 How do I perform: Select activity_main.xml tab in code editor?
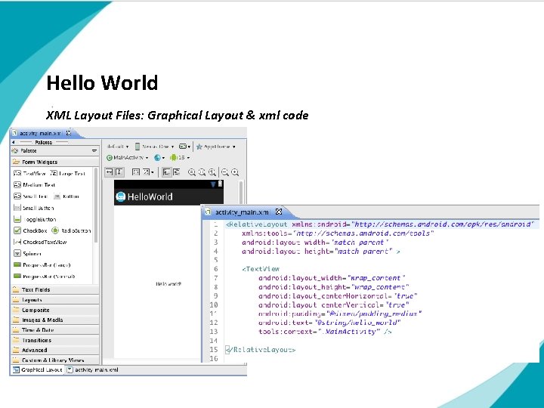[242, 212]
